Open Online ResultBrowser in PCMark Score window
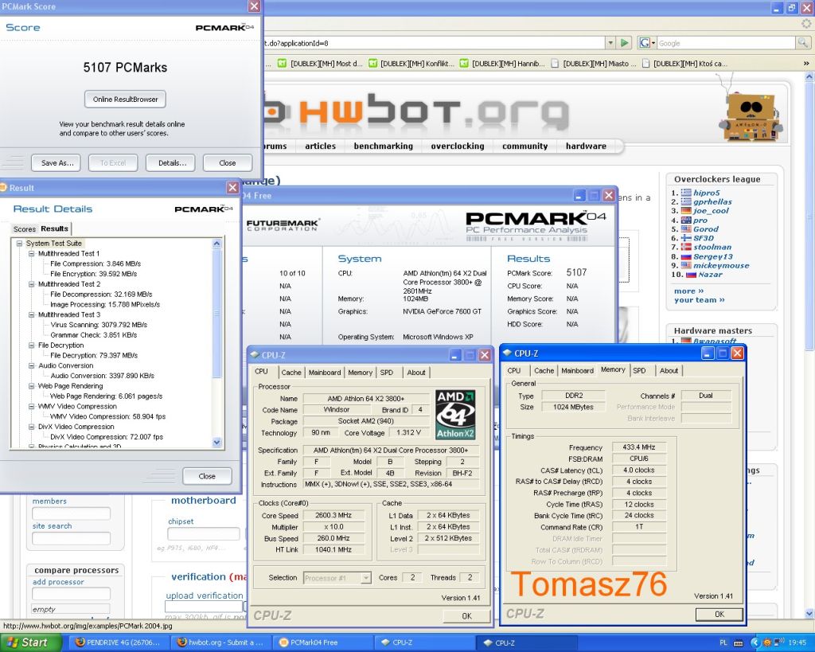 [x=125, y=100]
